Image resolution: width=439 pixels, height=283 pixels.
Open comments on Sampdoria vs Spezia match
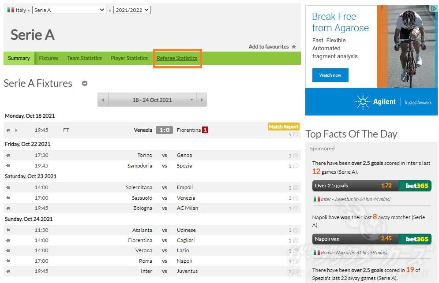[293, 166]
